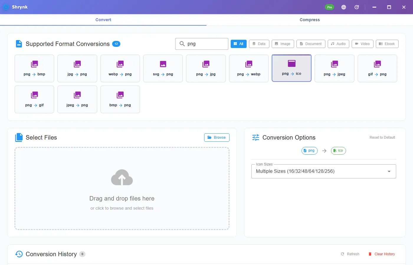Pick the bmp to png conversion card
Viewport: 413px width, 265px height.
click(x=120, y=99)
